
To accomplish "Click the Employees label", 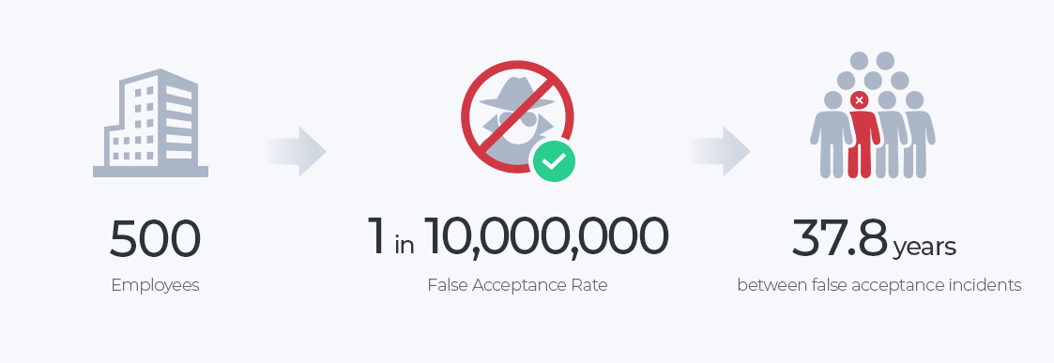I will [155, 285].
